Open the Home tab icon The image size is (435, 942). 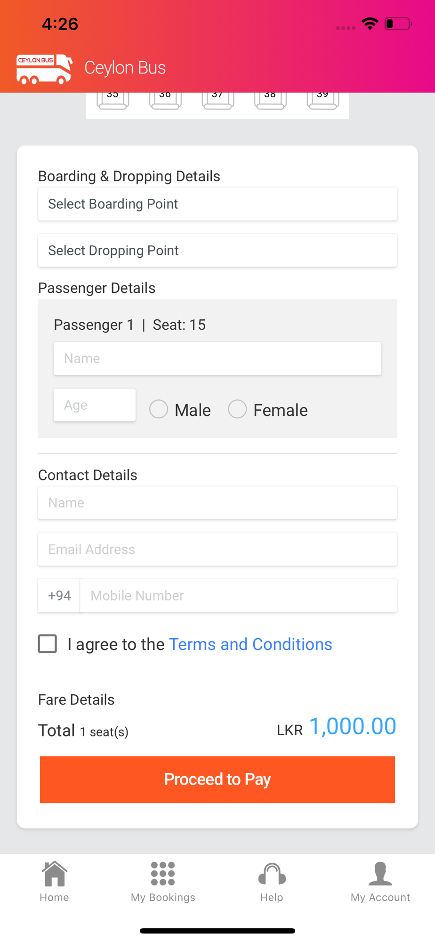55,874
